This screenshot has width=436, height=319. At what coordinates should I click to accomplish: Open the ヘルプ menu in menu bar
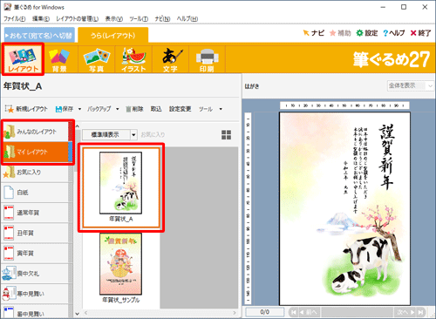(x=187, y=19)
